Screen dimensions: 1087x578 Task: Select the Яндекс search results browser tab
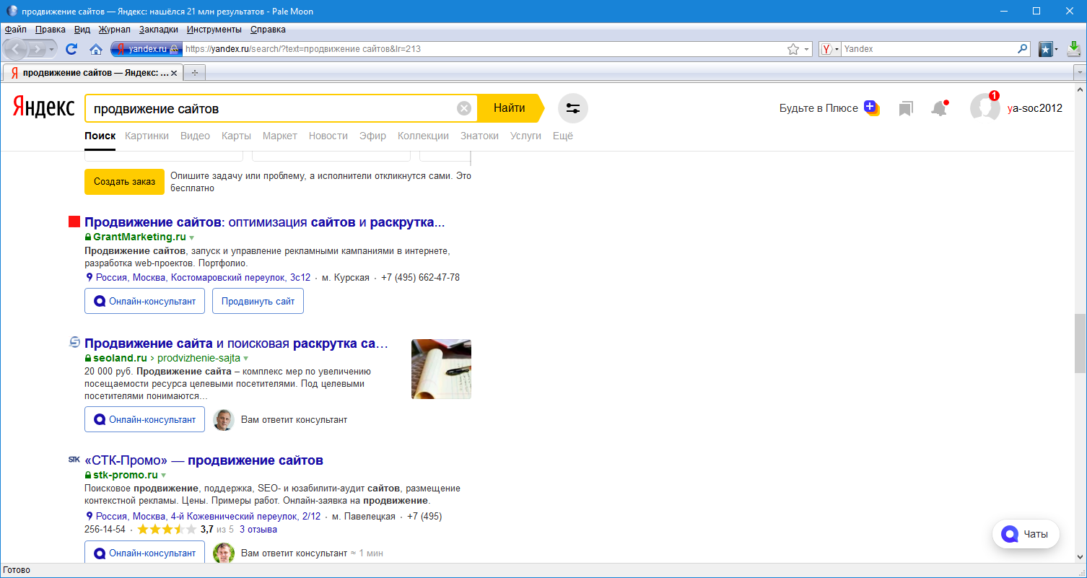tap(92, 73)
